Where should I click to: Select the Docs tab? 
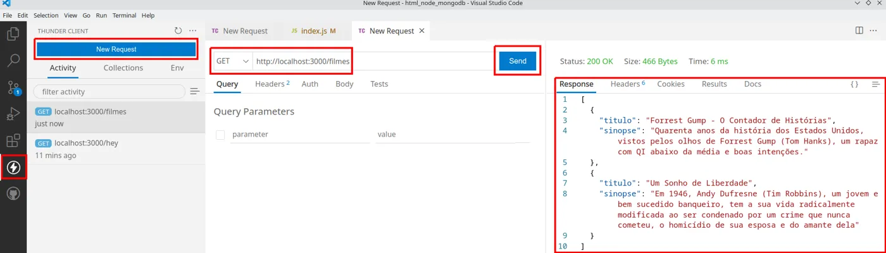[752, 83]
